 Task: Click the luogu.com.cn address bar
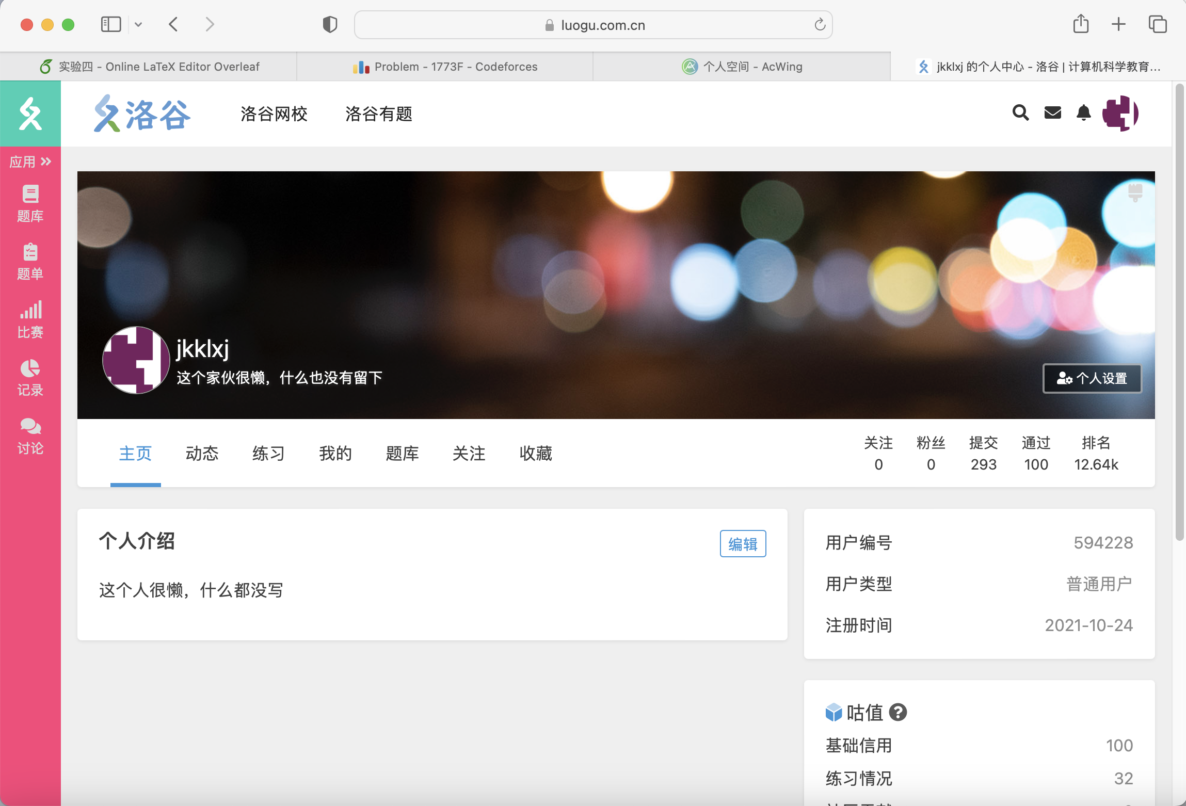tap(593, 25)
